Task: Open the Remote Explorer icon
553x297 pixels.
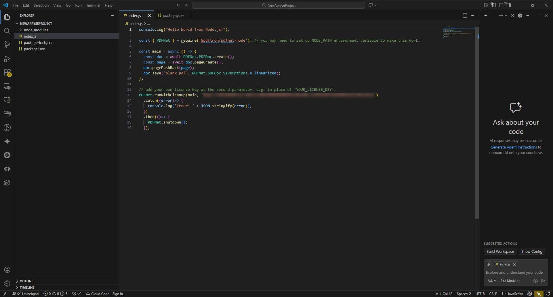Action: point(7,86)
